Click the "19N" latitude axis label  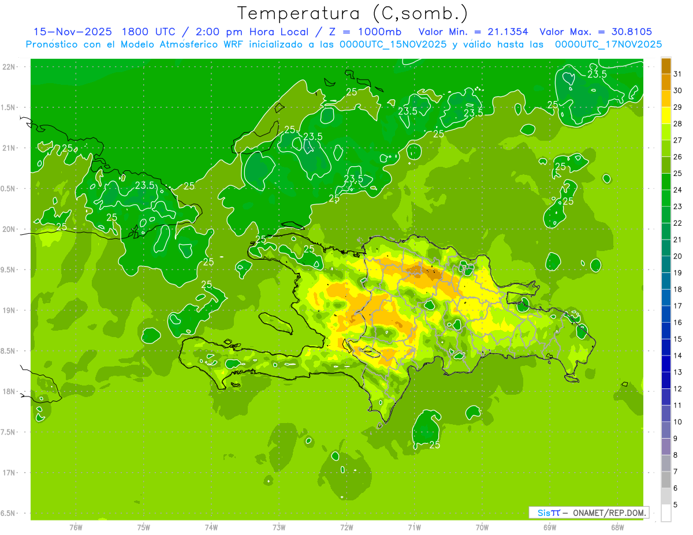pyautogui.click(x=9, y=310)
